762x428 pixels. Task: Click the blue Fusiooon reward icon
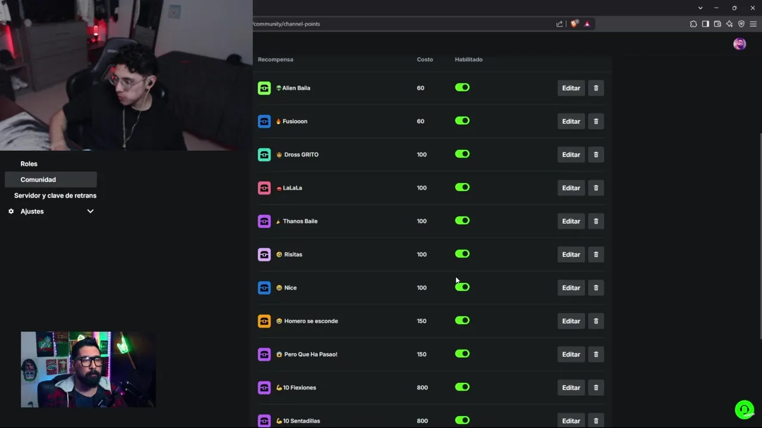(264, 121)
